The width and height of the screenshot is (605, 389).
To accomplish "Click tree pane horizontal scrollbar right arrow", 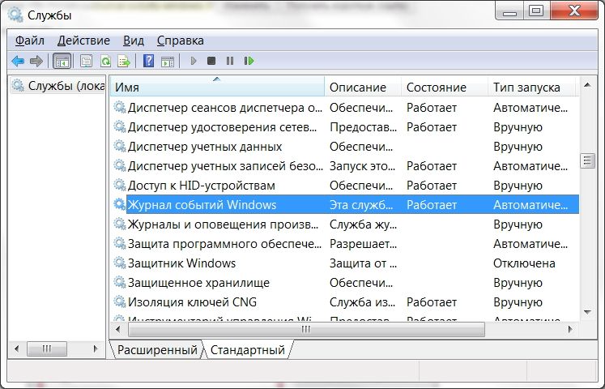I will point(96,348).
